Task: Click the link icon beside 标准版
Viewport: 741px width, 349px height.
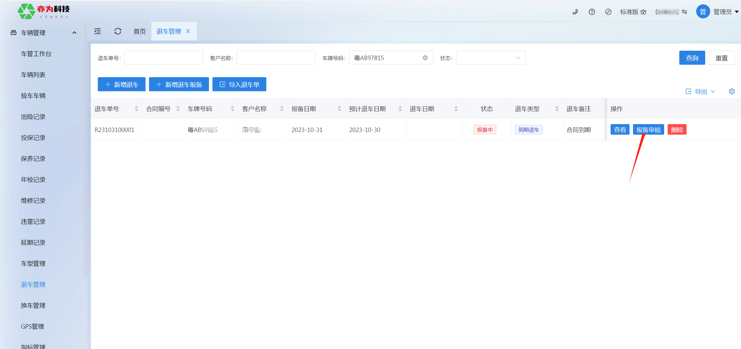Action: click(x=608, y=12)
